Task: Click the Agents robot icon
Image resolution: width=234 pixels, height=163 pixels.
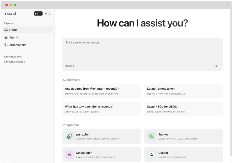Action: (x=6, y=37)
